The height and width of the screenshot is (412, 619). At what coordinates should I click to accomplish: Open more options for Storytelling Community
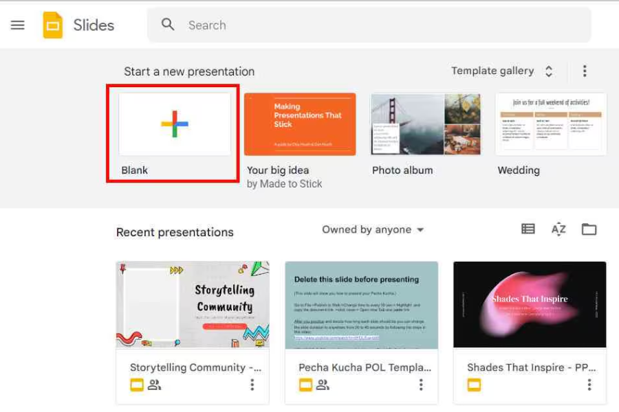[x=252, y=385]
